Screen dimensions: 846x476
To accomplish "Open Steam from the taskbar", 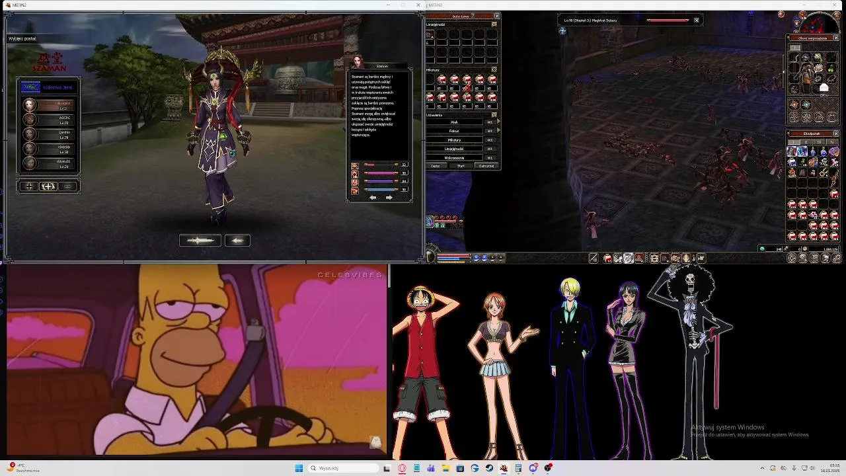I will click(489, 468).
